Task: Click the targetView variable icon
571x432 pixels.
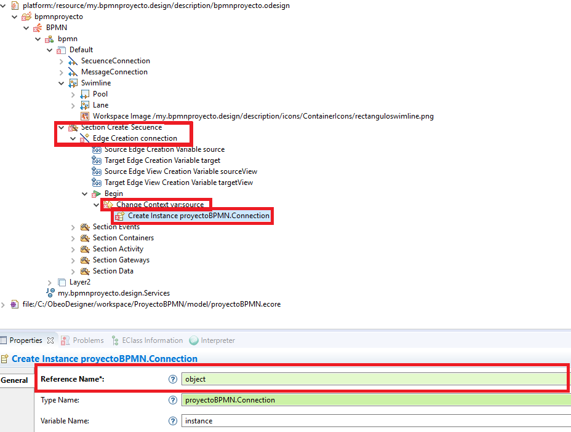Action: [x=97, y=183]
